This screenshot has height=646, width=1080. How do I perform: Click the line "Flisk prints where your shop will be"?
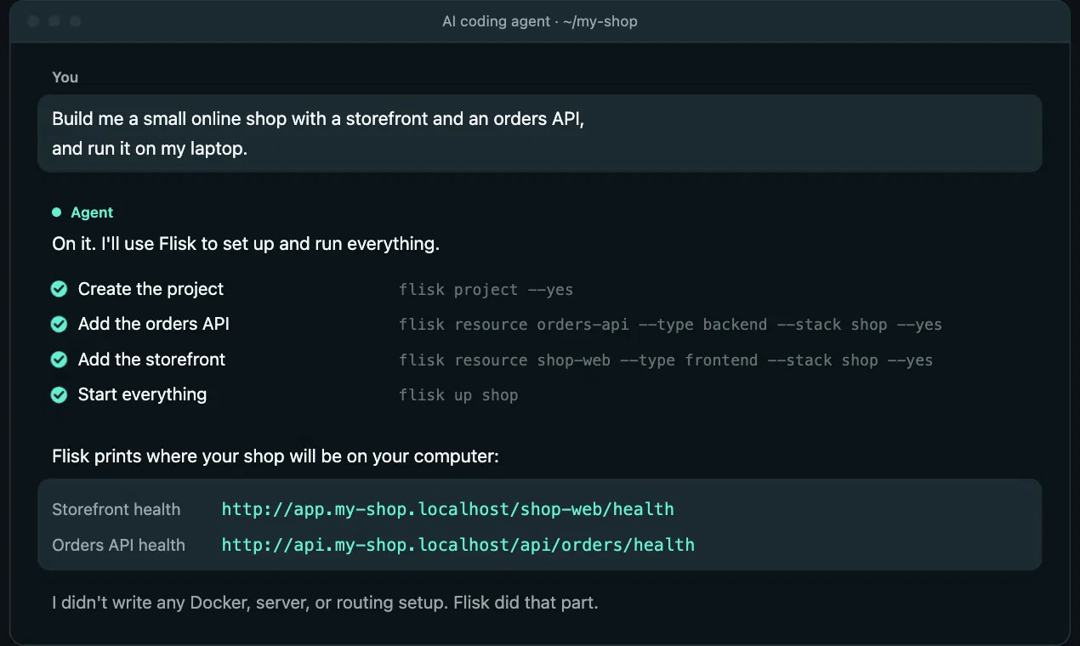(276, 456)
